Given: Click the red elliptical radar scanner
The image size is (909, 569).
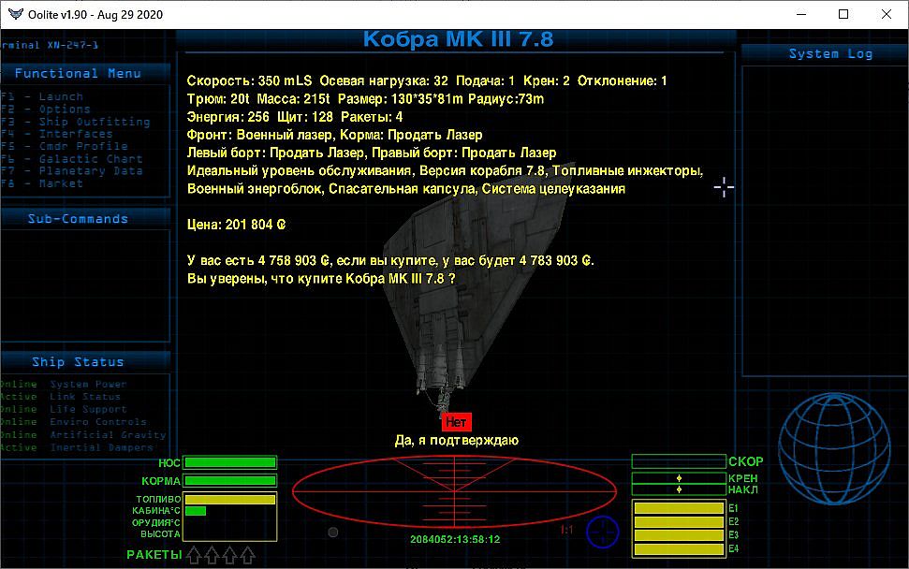Looking at the screenshot, I should (x=454, y=490).
